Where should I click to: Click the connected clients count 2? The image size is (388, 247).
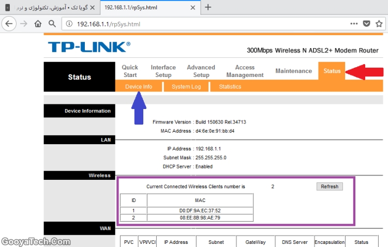point(273,187)
